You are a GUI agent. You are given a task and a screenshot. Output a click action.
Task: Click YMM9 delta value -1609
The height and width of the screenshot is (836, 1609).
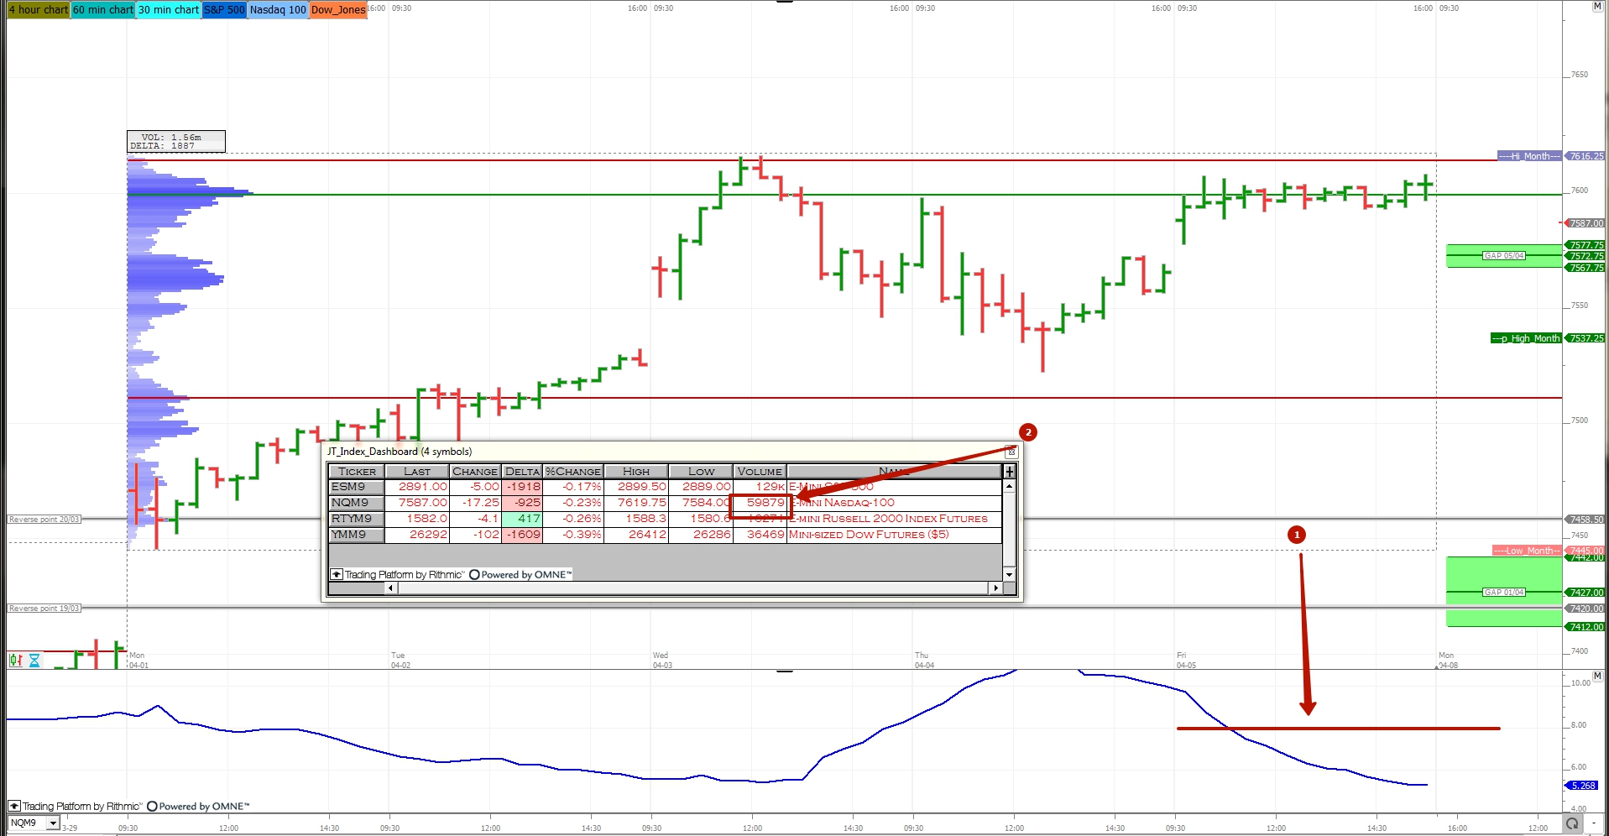(522, 535)
